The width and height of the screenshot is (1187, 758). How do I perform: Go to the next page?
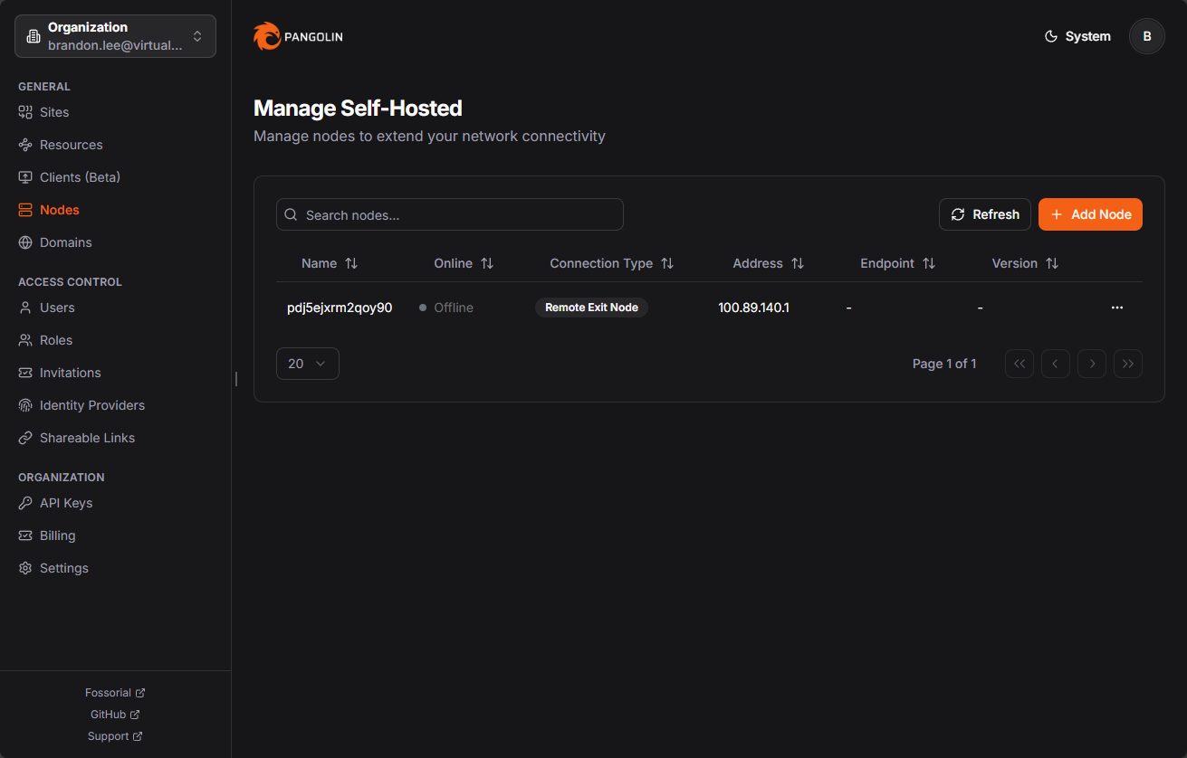click(x=1092, y=364)
